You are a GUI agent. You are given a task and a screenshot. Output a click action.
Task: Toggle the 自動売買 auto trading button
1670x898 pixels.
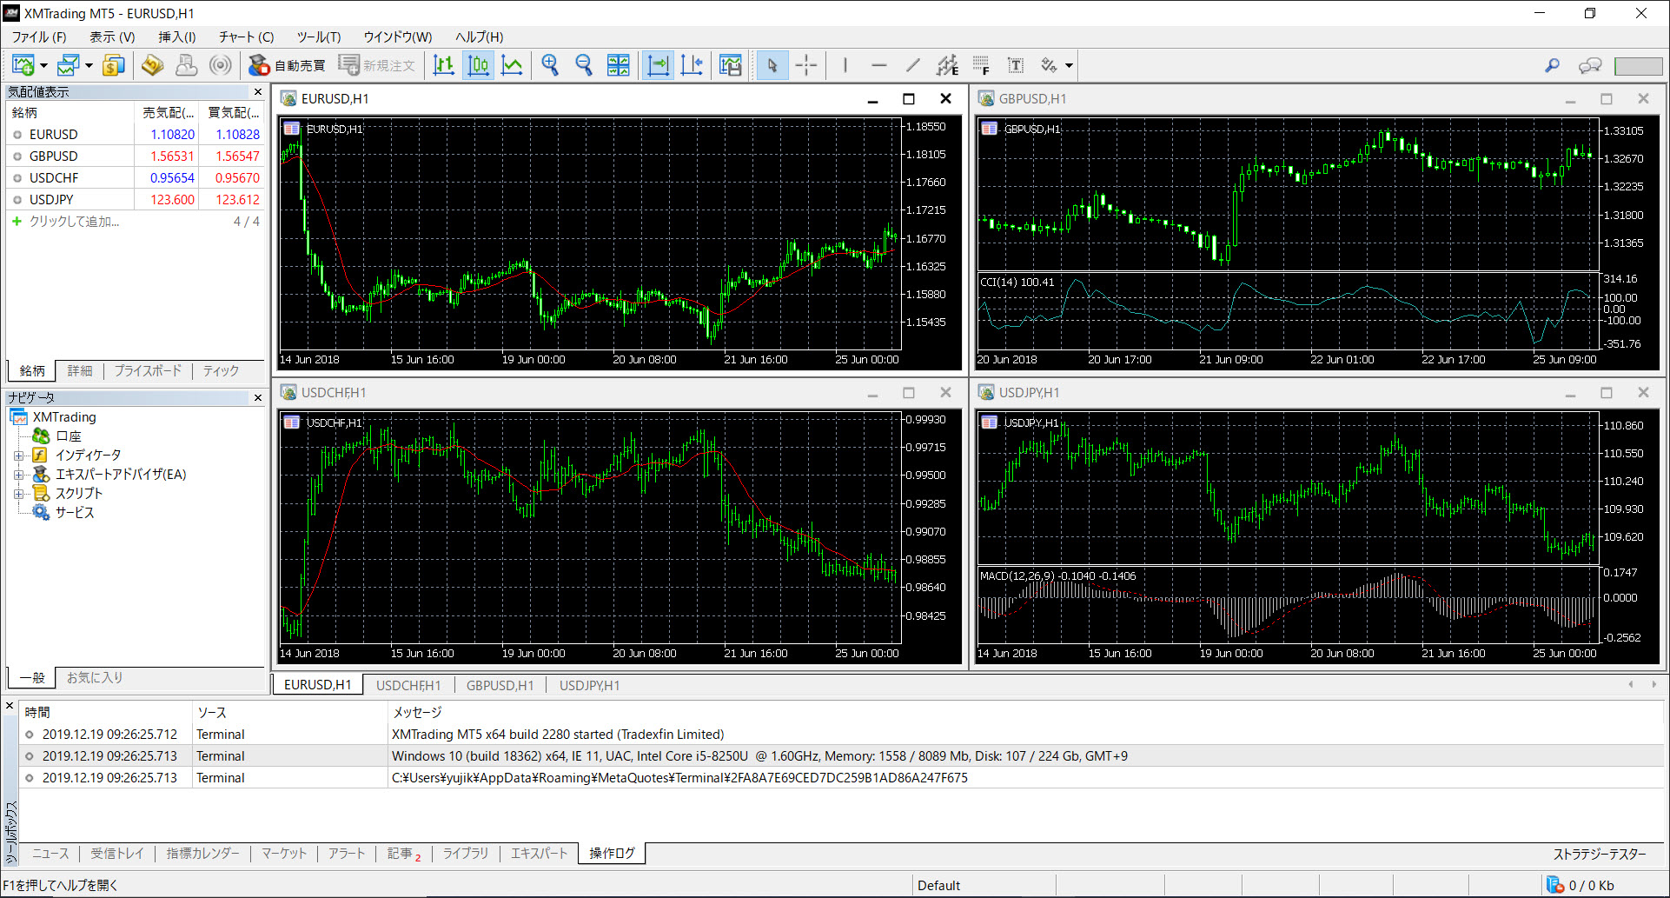[287, 65]
